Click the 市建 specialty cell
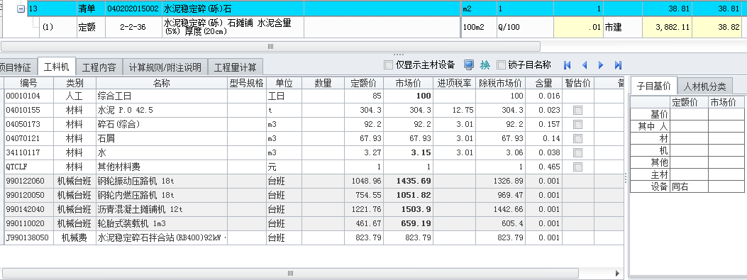This screenshot has width=747, height=280. 623,27
